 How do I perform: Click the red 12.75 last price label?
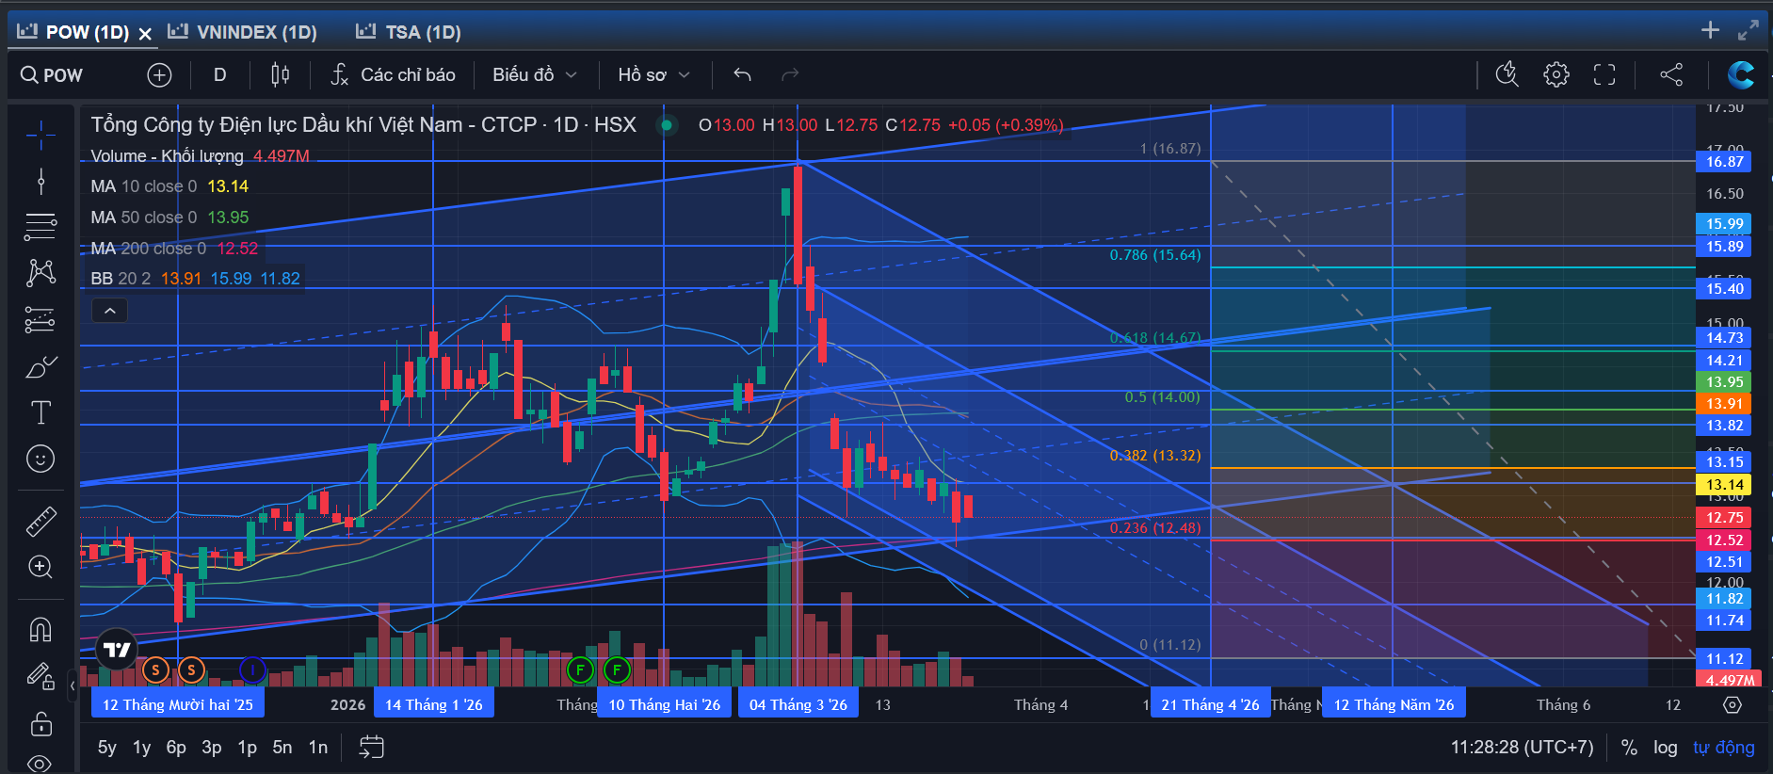[x=1725, y=517]
